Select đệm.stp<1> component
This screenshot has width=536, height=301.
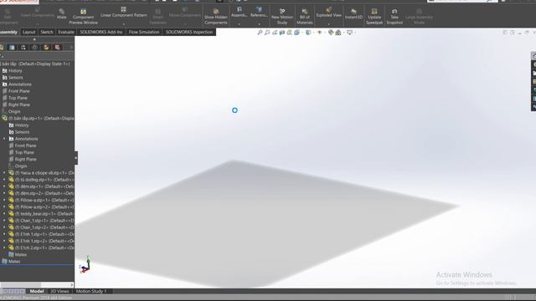pos(41,186)
